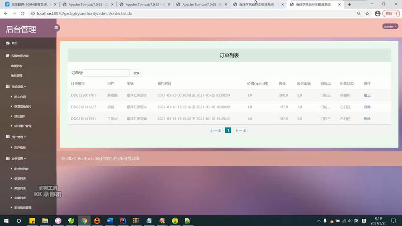Screen dimensions: 402x226
Task: Open 用户信息 submenu item
Action: pyautogui.click(x=20, y=148)
